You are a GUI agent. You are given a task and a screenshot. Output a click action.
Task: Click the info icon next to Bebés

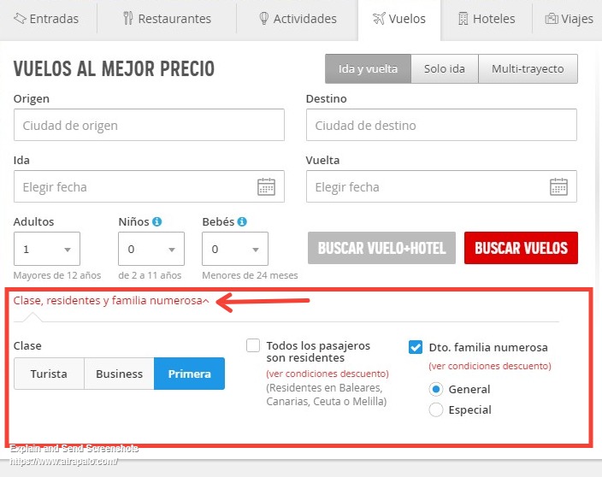[242, 221]
